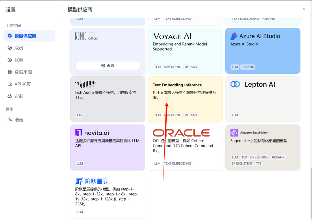This screenshot has height=221, width=312.
Task: Click the TEXT EMBEDDING tag on Oracle card
Action: pyautogui.click(x=178, y=164)
